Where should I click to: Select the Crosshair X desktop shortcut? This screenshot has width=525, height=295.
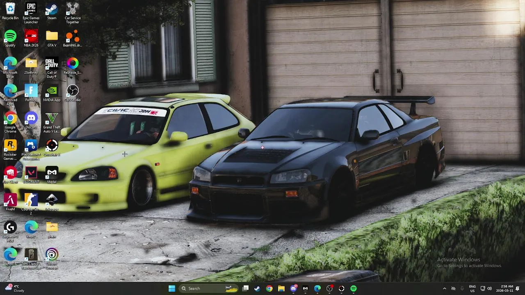[x=52, y=148]
